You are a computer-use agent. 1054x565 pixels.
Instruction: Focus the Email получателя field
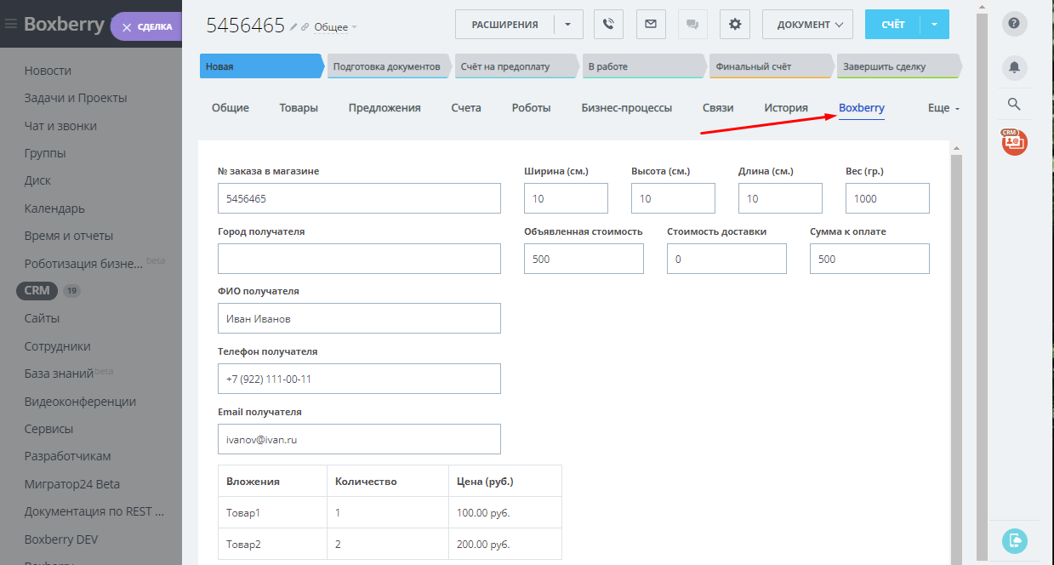(x=359, y=439)
